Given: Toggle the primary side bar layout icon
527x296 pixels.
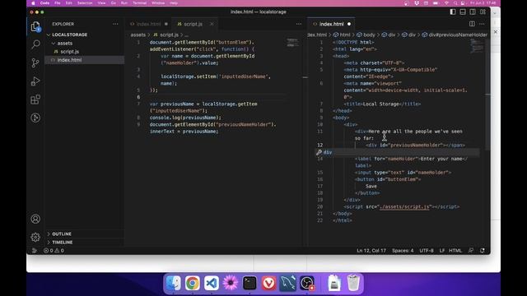Looking at the screenshot, I should [453, 12].
